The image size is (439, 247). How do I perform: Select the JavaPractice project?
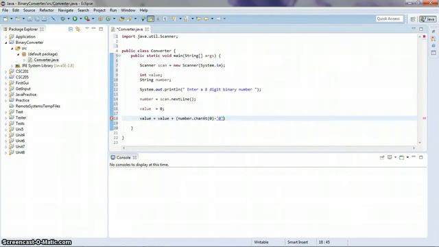click(26, 95)
